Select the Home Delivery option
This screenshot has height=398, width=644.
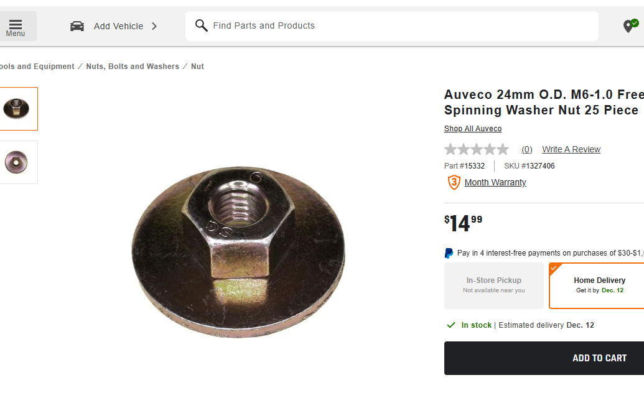point(599,285)
